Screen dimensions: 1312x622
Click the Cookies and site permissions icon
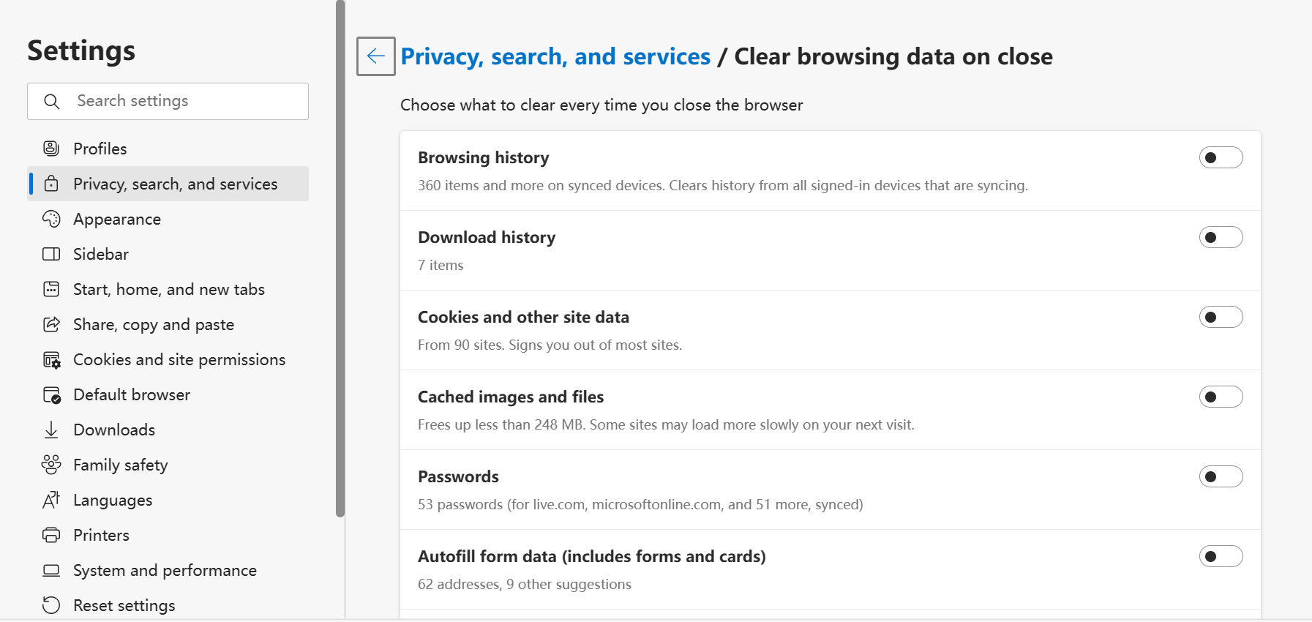(x=50, y=359)
